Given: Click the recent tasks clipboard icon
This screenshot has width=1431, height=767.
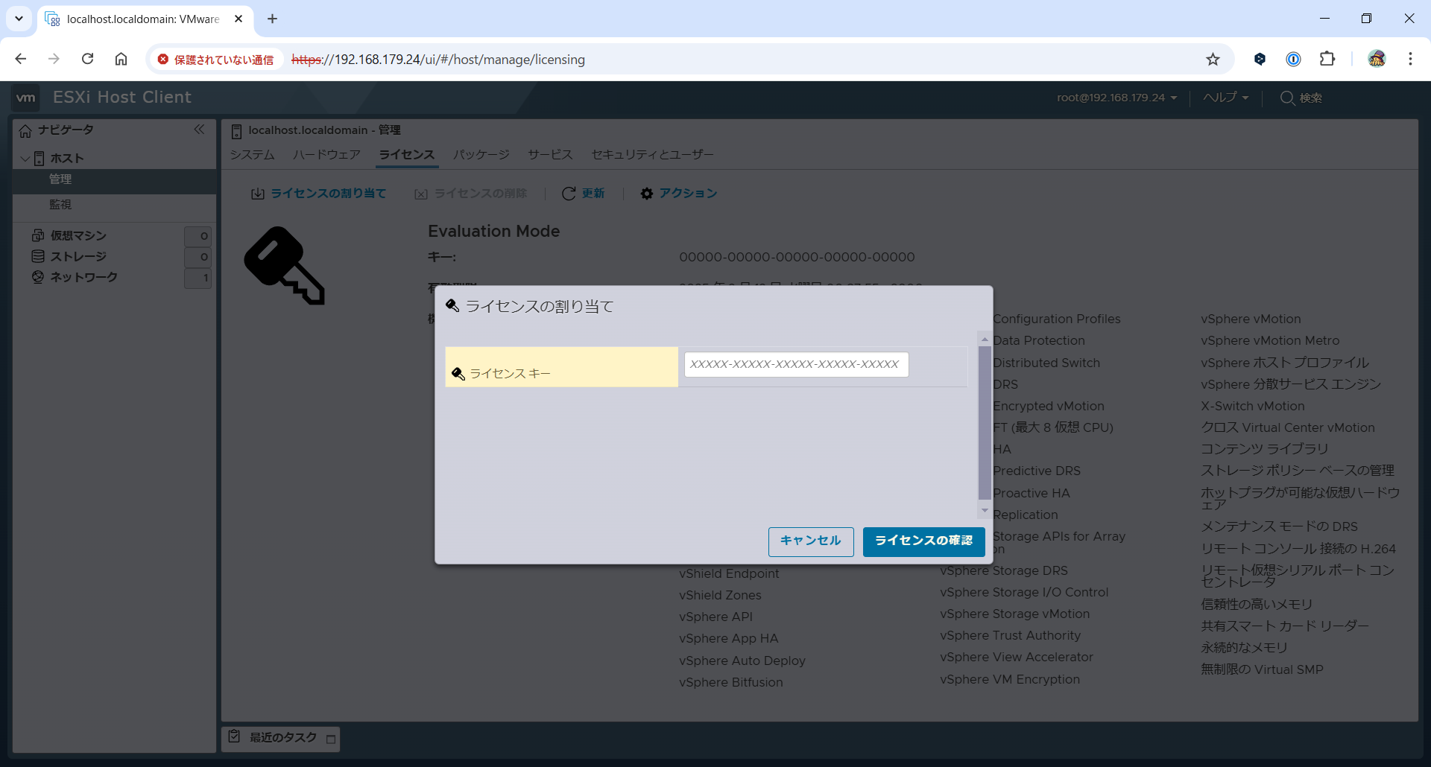Looking at the screenshot, I should pos(235,736).
